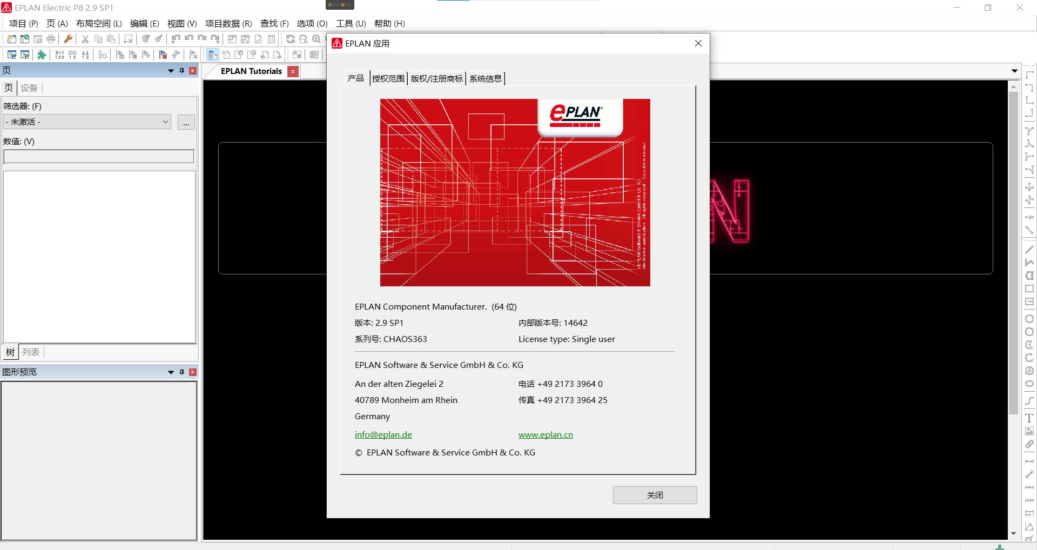Switch to the 授权范围 tab
Image resolution: width=1037 pixels, height=550 pixels.
(388, 78)
